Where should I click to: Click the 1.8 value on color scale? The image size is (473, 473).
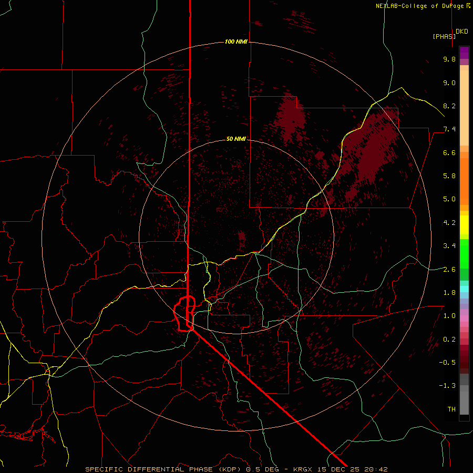click(x=449, y=293)
